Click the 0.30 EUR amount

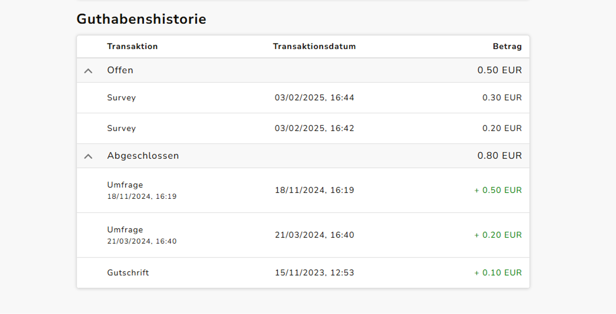point(502,98)
